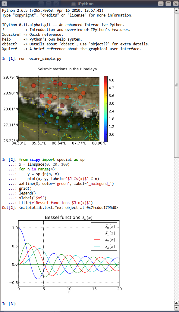Image resolution: width=179 pixels, height=312 pixels.
Task: Click the scroll-down arrow at bottom of scrollbar
Action: pos(176,308)
